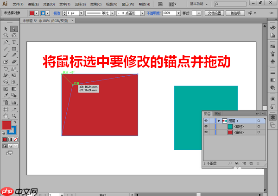Hide 图层 1 with its eye icon
Viewport: 278px width, 196px height.
tap(206, 121)
